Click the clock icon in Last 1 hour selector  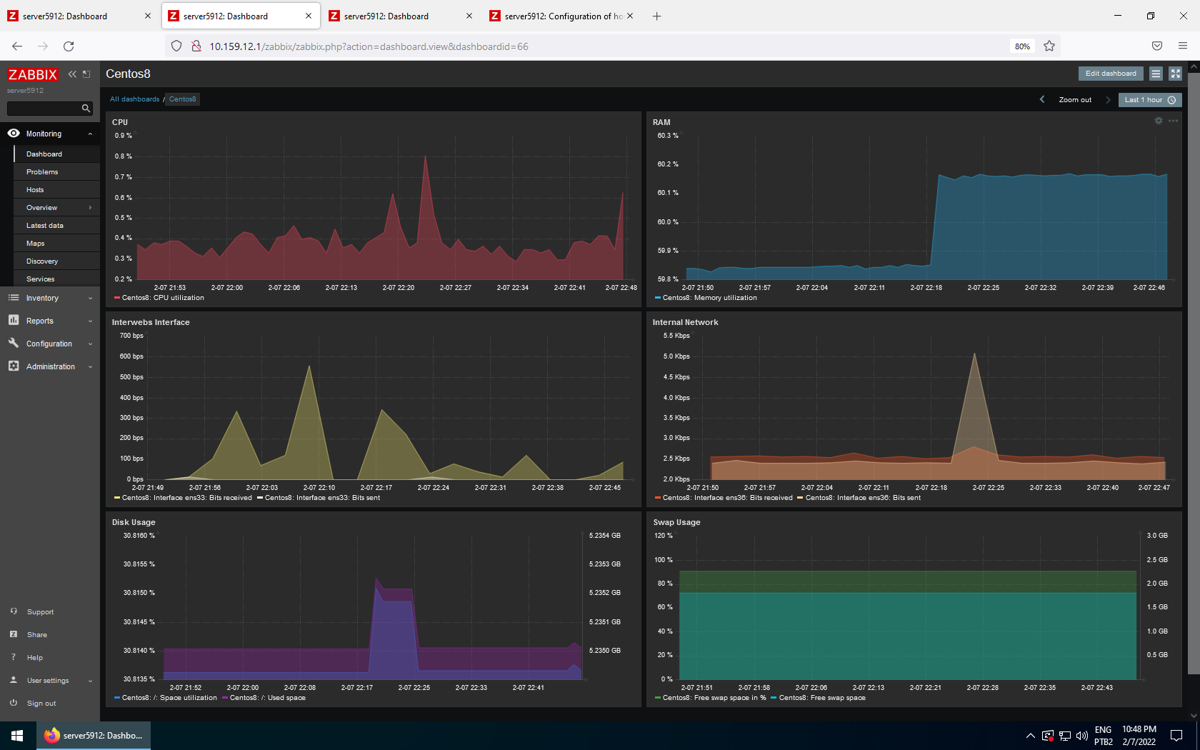point(1171,100)
